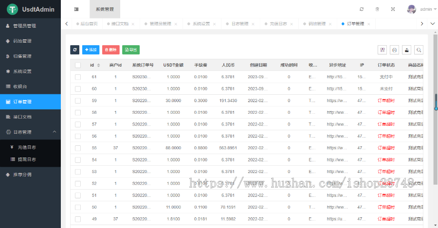Collapse the sidebar with the hamburger icon
The width and height of the screenshot is (438, 228).
point(76,9)
